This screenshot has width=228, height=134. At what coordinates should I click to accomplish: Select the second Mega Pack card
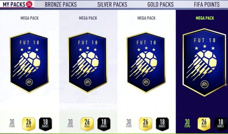88,62
